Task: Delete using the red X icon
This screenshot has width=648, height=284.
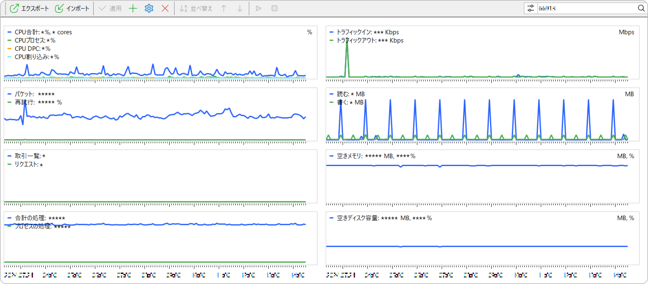Action: (165, 8)
